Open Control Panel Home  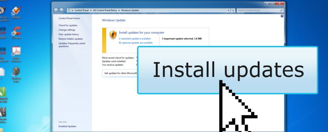(x=69, y=18)
